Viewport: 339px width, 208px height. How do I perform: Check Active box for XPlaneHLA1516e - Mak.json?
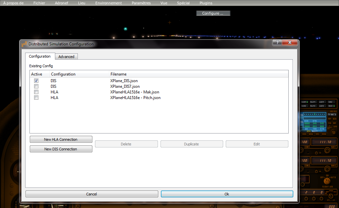tap(36, 92)
